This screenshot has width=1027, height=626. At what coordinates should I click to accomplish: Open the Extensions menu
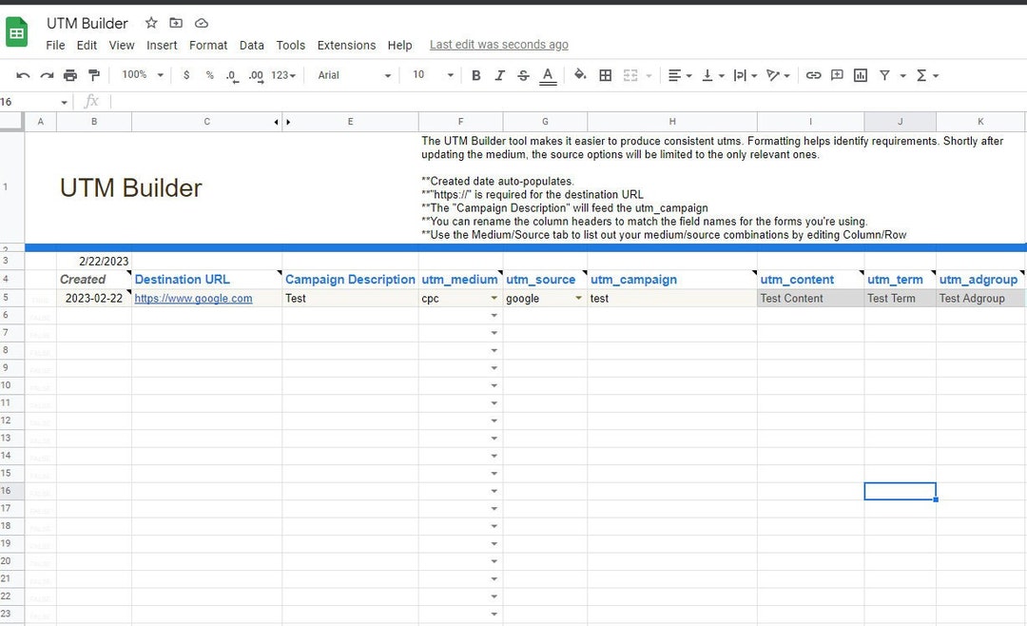(x=346, y=45)
